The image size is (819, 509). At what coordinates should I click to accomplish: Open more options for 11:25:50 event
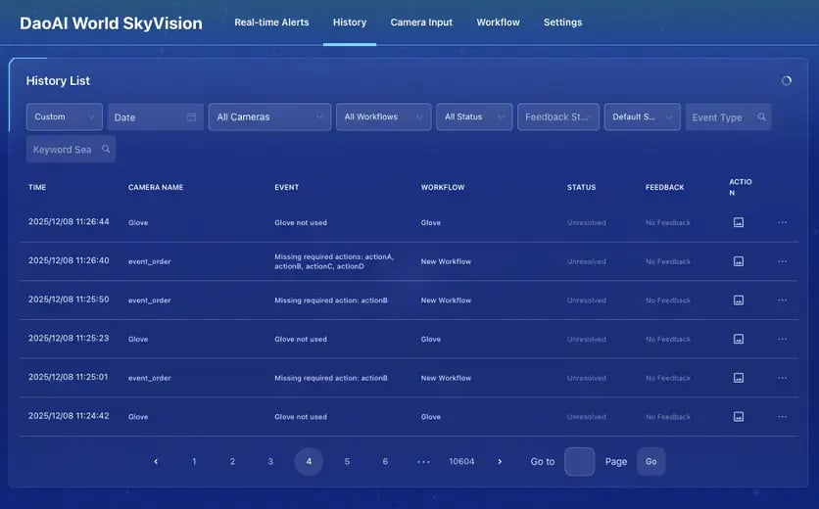tap(782, 301)
